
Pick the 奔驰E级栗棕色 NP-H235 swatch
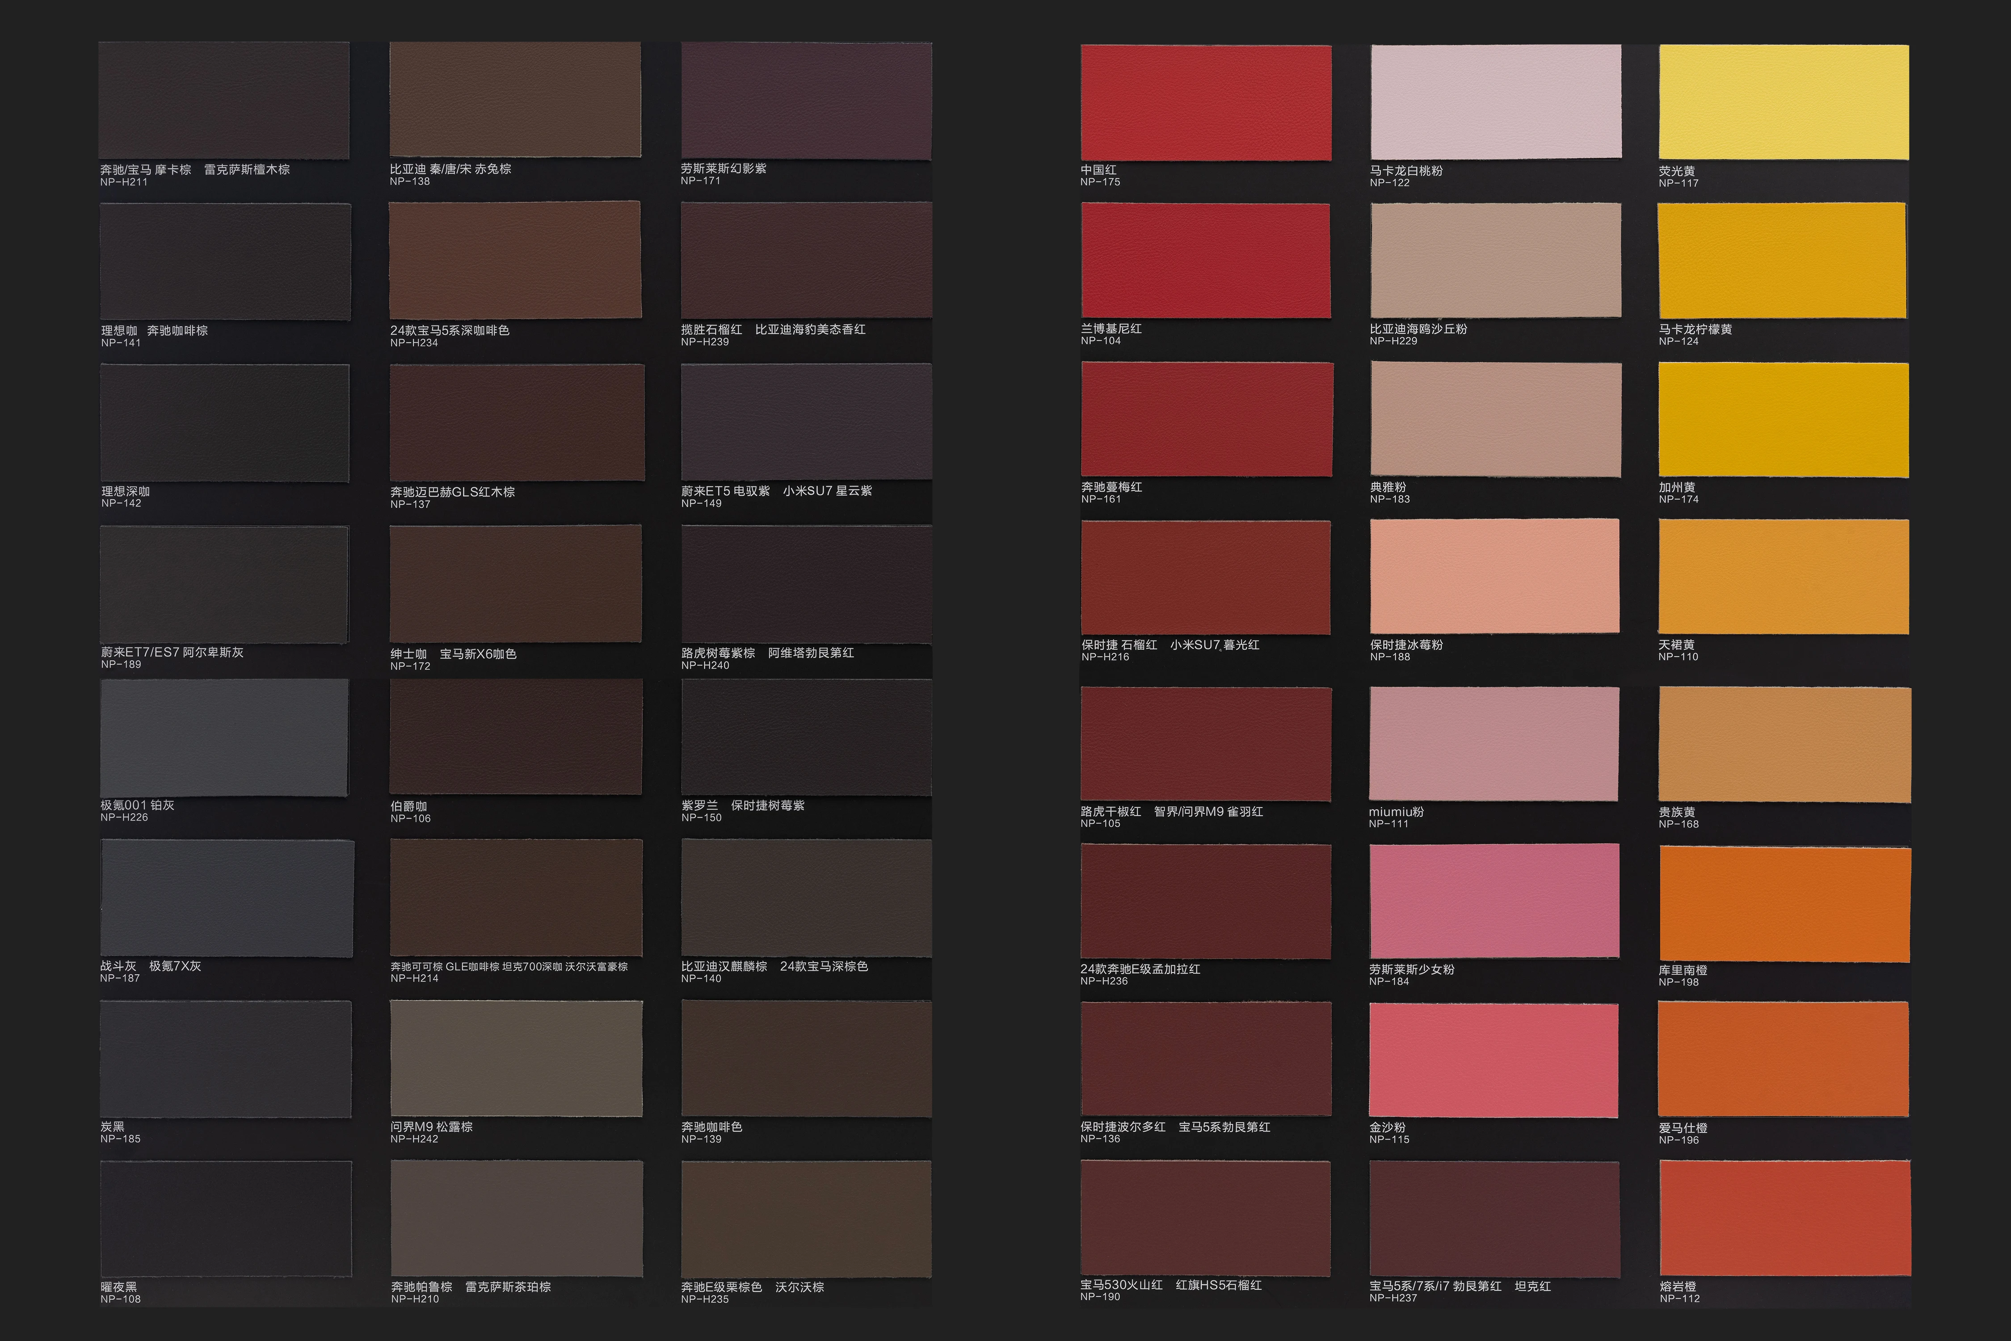tap(806, 1219)
